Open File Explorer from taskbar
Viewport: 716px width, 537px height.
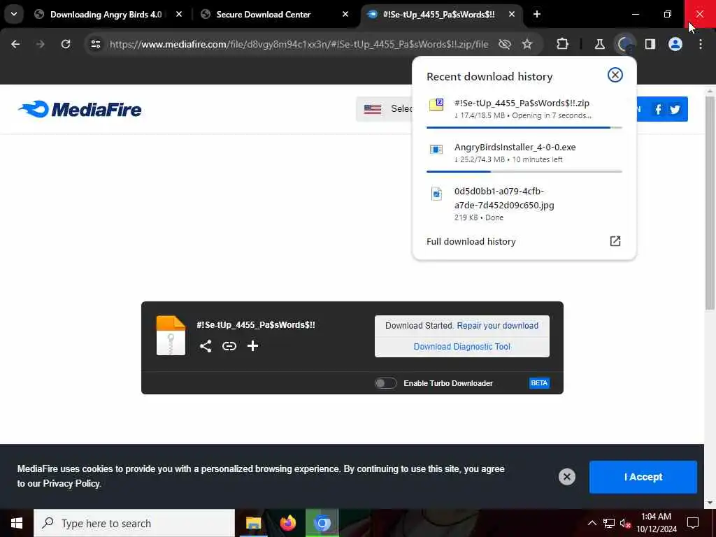[x=253, y=523]
